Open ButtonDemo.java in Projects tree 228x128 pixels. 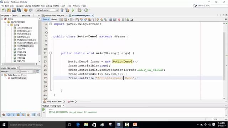tap(24, 31)
